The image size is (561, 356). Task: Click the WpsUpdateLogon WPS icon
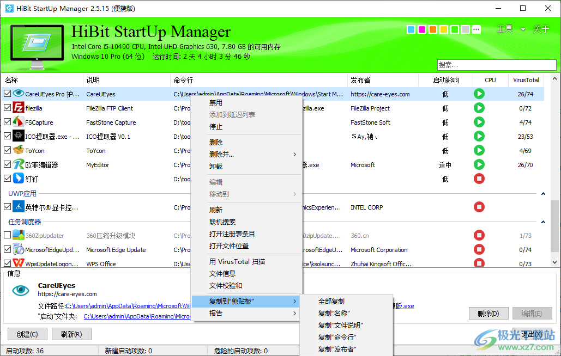pyautogui.click(x=18, y=263)
